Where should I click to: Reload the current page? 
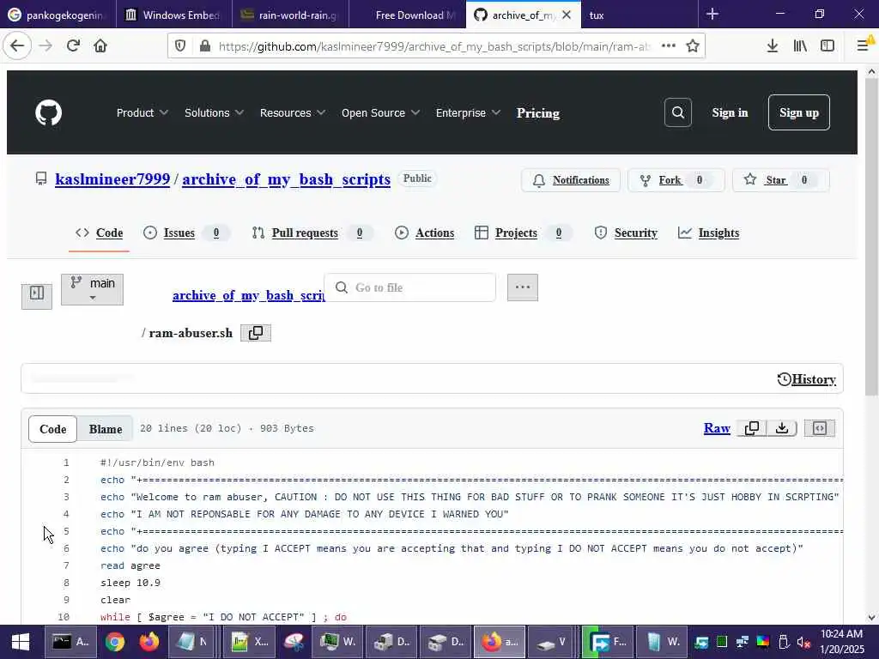coord(73,46)
